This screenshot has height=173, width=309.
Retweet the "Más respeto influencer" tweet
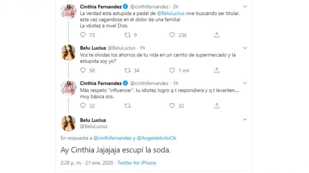coord(127,106)
